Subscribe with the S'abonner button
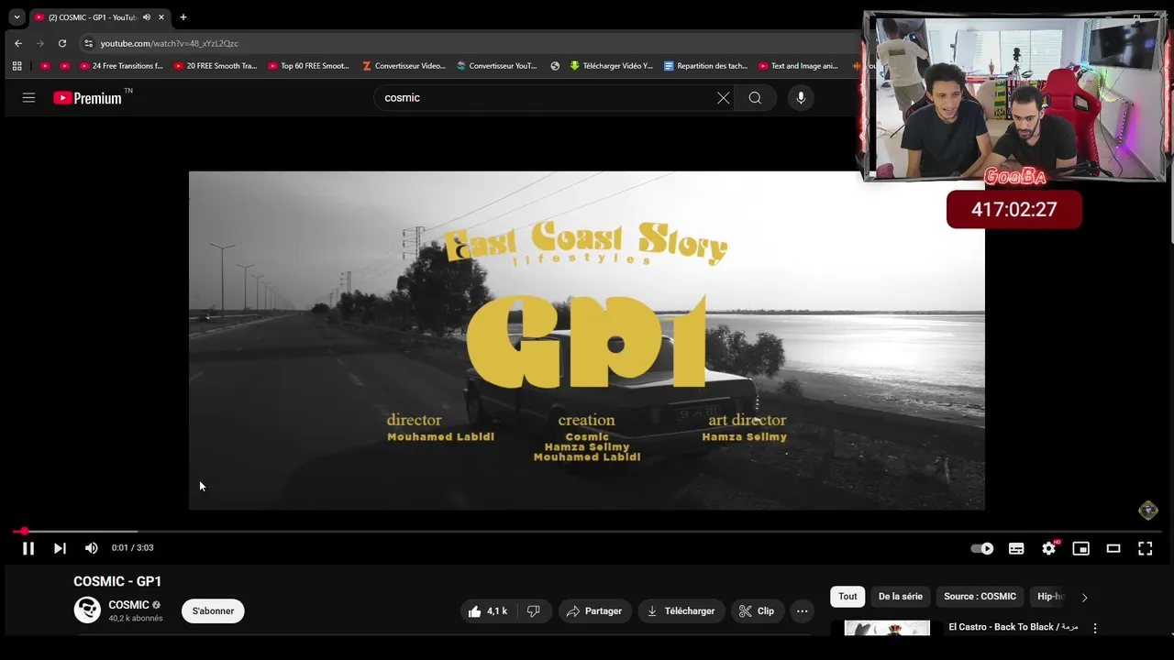This screenshot has width=1174, height=660. point(213,611)
